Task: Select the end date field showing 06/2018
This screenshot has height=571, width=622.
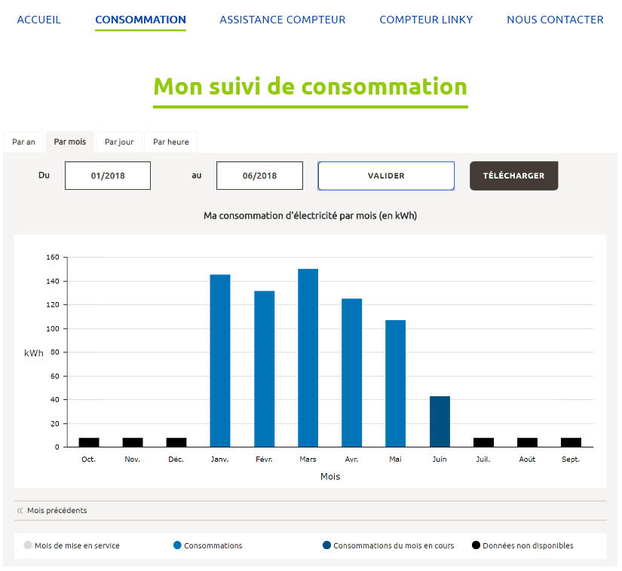Action: tap(259, 175)
